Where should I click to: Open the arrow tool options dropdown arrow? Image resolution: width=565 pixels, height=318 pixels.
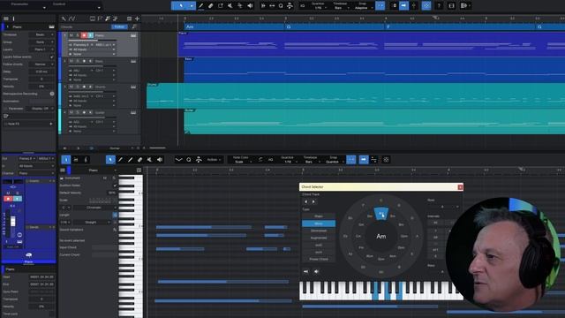192,6
